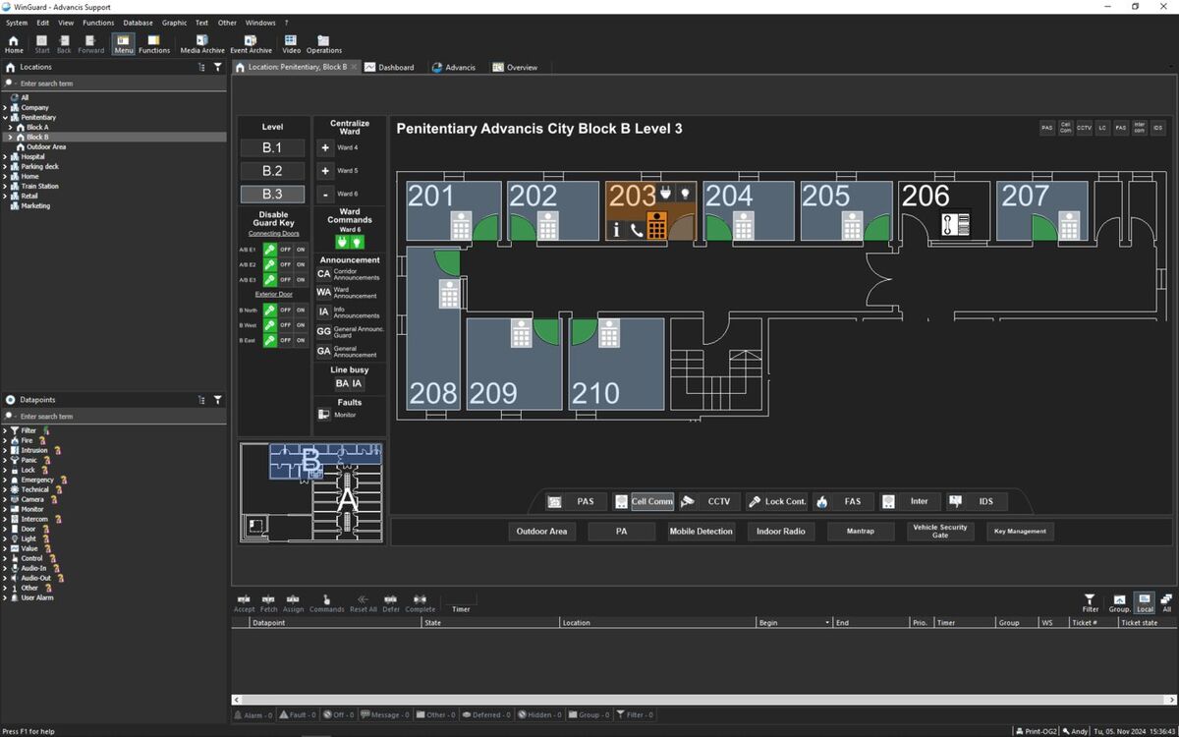This screenshot has height=737, width=1179.
Task: Expand Ward 4 with the plus button
Action: [325, 147]
